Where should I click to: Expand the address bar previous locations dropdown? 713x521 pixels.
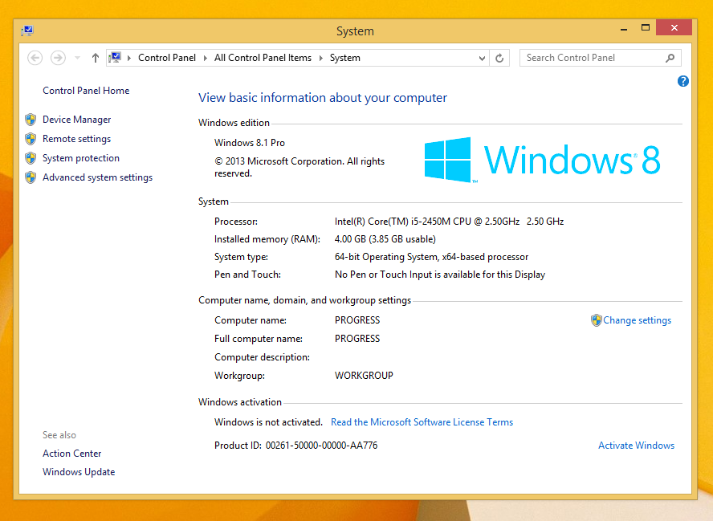pos(482,58)
